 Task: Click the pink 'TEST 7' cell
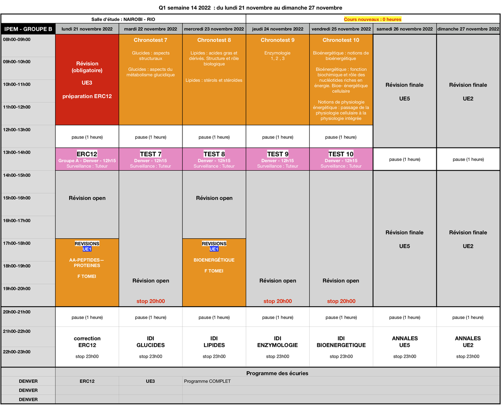pyautogui.click(x=151, y=159)
